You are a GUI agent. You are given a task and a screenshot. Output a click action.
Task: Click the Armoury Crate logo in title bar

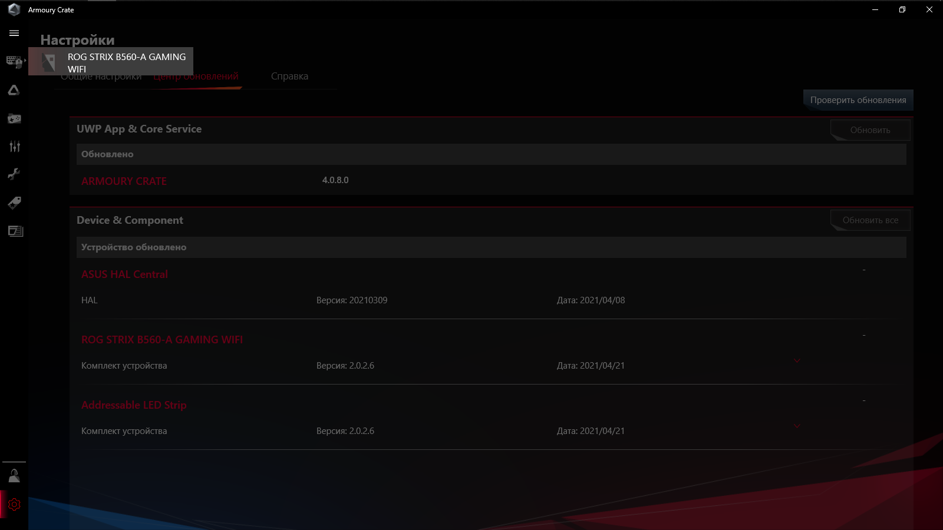click(14, 9)
